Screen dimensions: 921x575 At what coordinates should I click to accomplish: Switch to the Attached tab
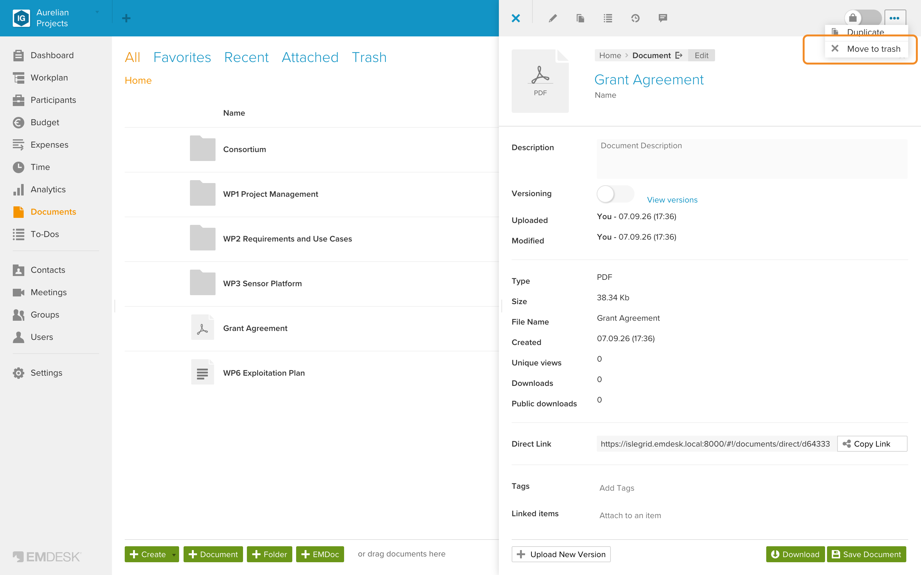coord(310,57)
